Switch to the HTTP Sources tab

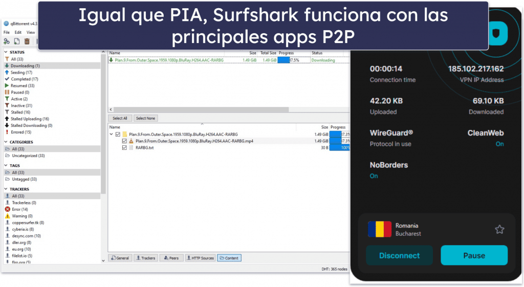(x=200, y=258)
